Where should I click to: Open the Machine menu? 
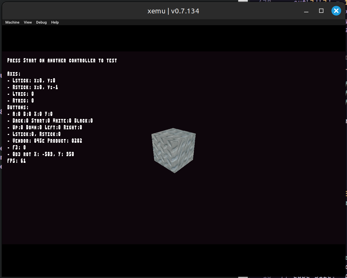click(x=12, y=22)
